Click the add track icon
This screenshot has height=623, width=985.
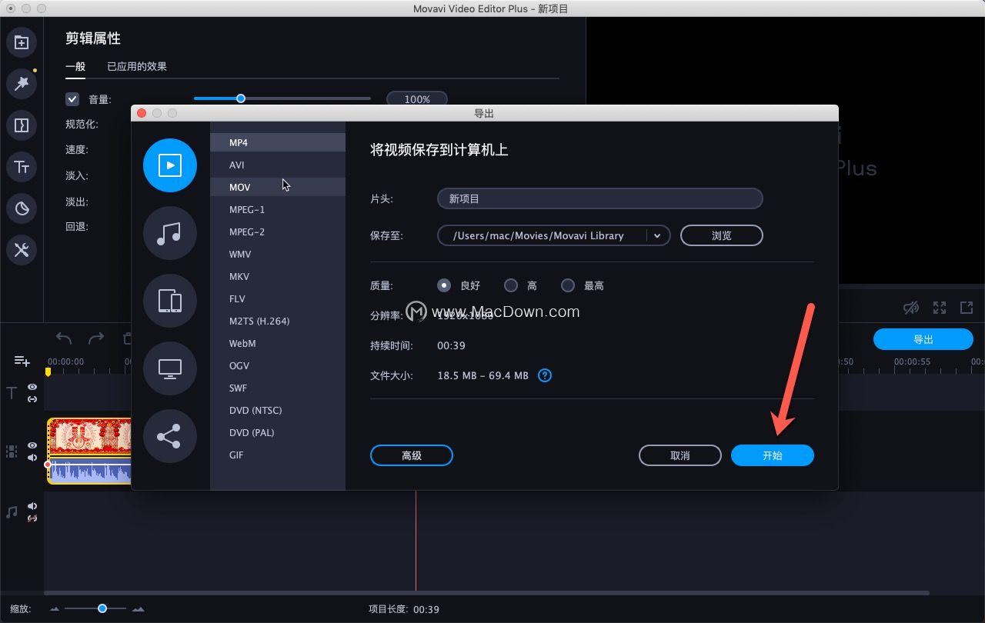[22, 361]
